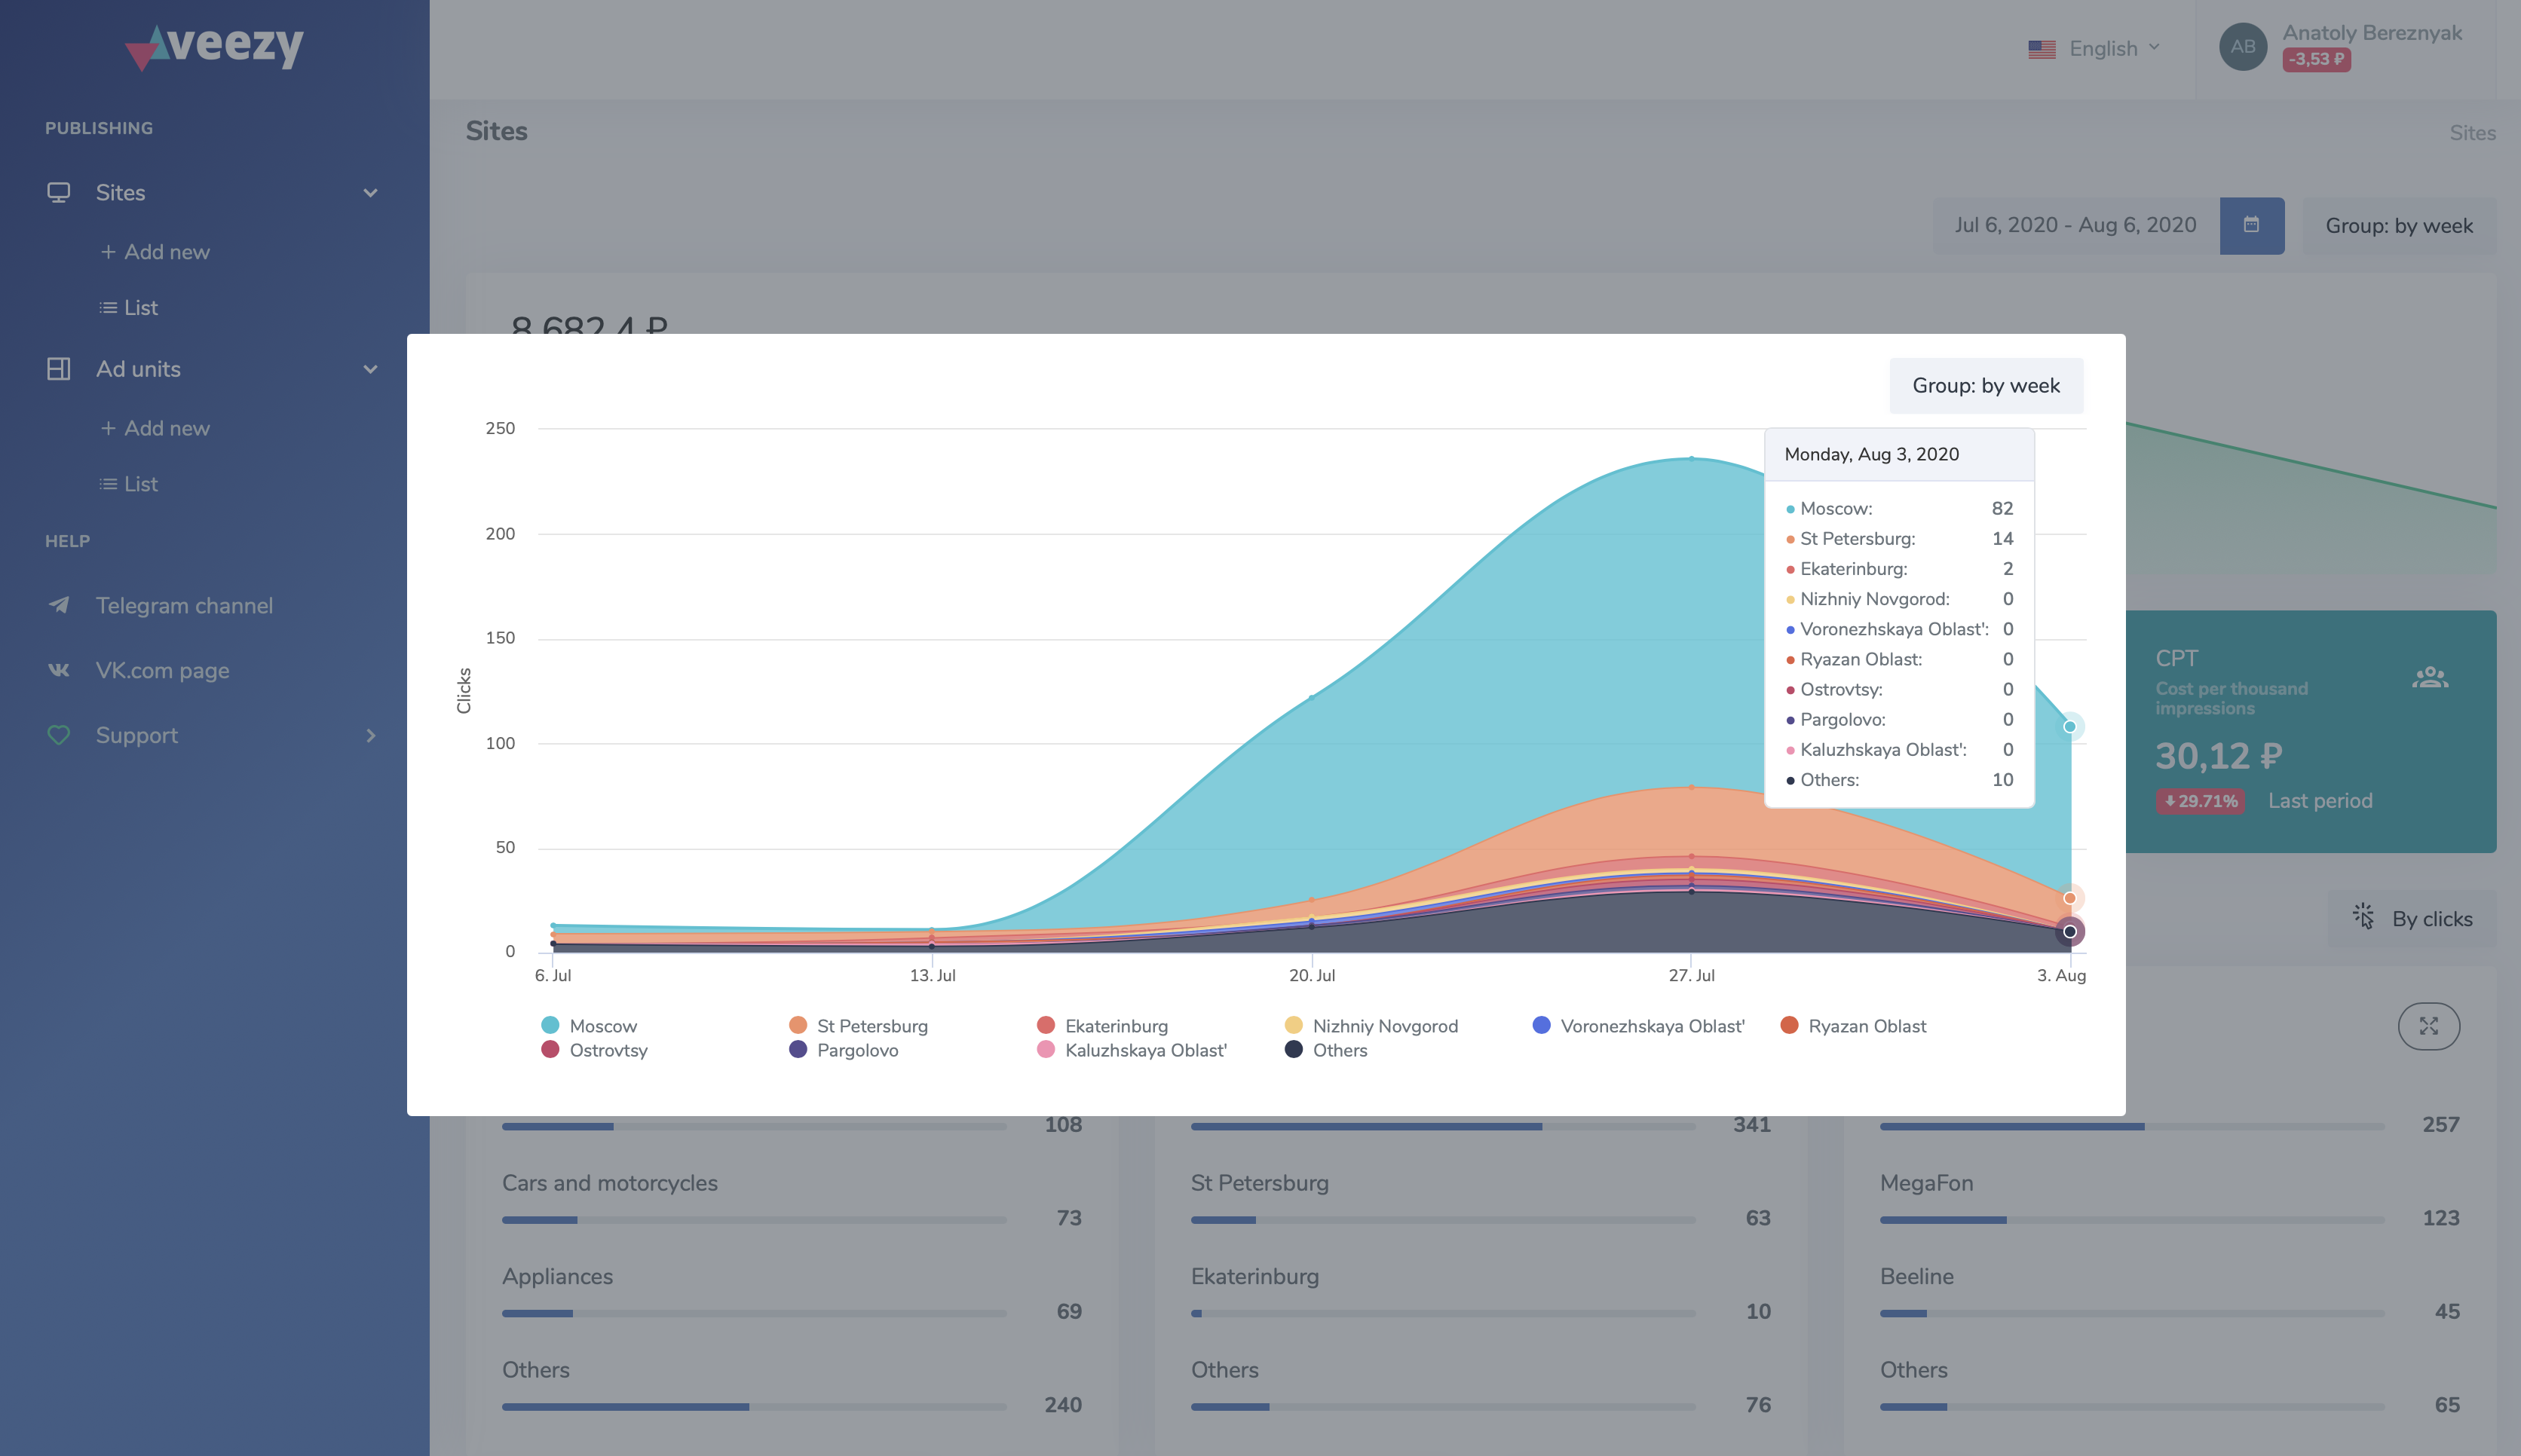Collapse the Sites sidebar section chevron
This screenshot has height=1456, width=2521.
[x=370, y=193]
